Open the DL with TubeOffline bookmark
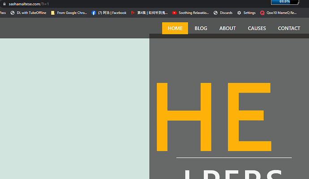 click(28, 13)
